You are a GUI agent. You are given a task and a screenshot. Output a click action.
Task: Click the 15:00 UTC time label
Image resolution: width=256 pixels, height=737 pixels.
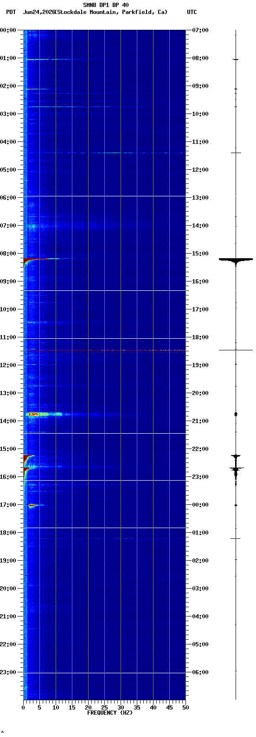pyautogui.click(x=200, y=254)
